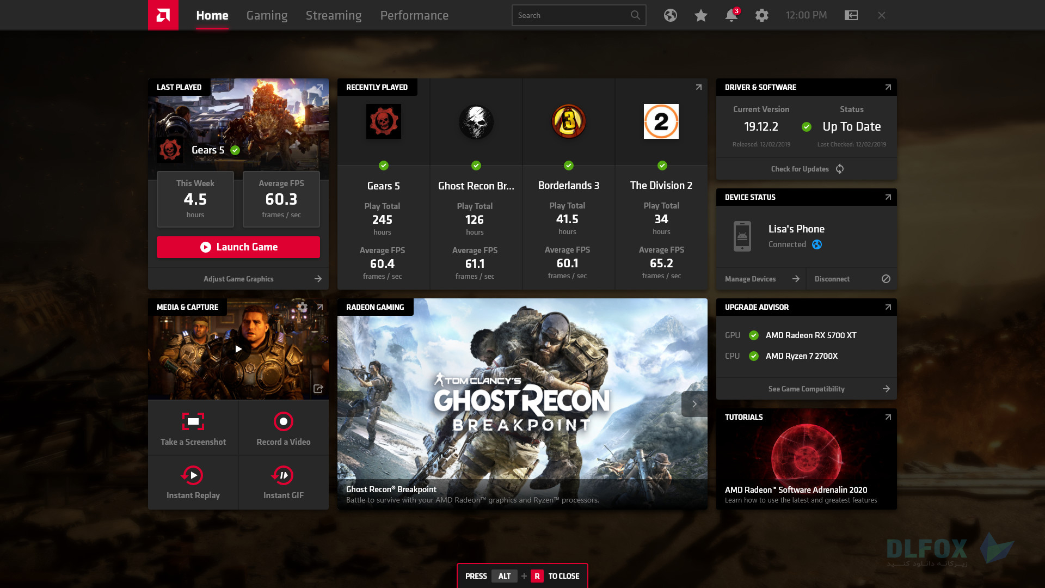This screenshot has width=1045, height=588.
Task: Click the See Game Compatibility arrow icon
Action: pos(887,388)
